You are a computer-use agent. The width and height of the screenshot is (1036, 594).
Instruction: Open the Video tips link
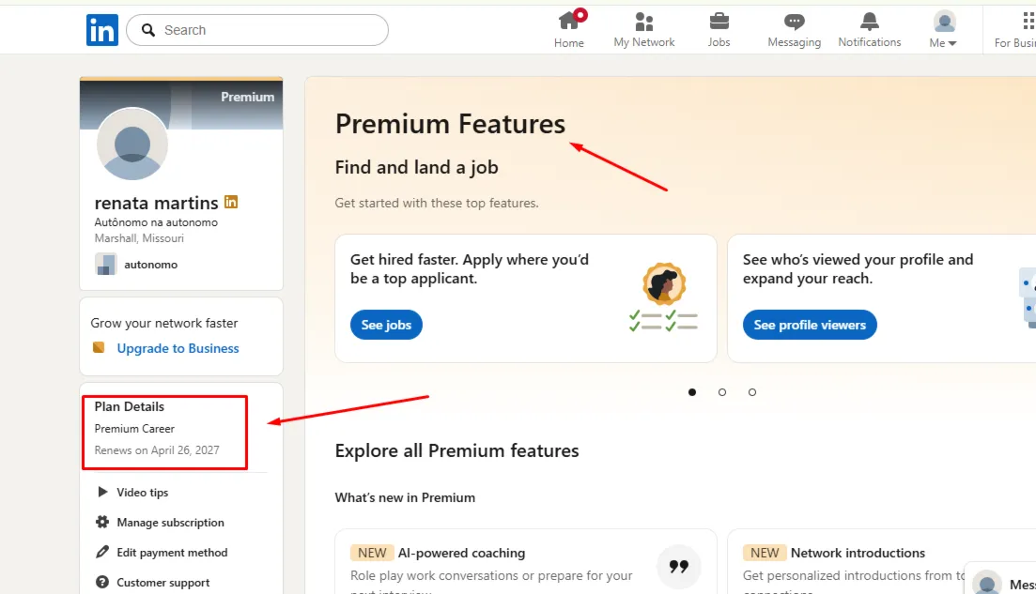click(x=142, y=493)
